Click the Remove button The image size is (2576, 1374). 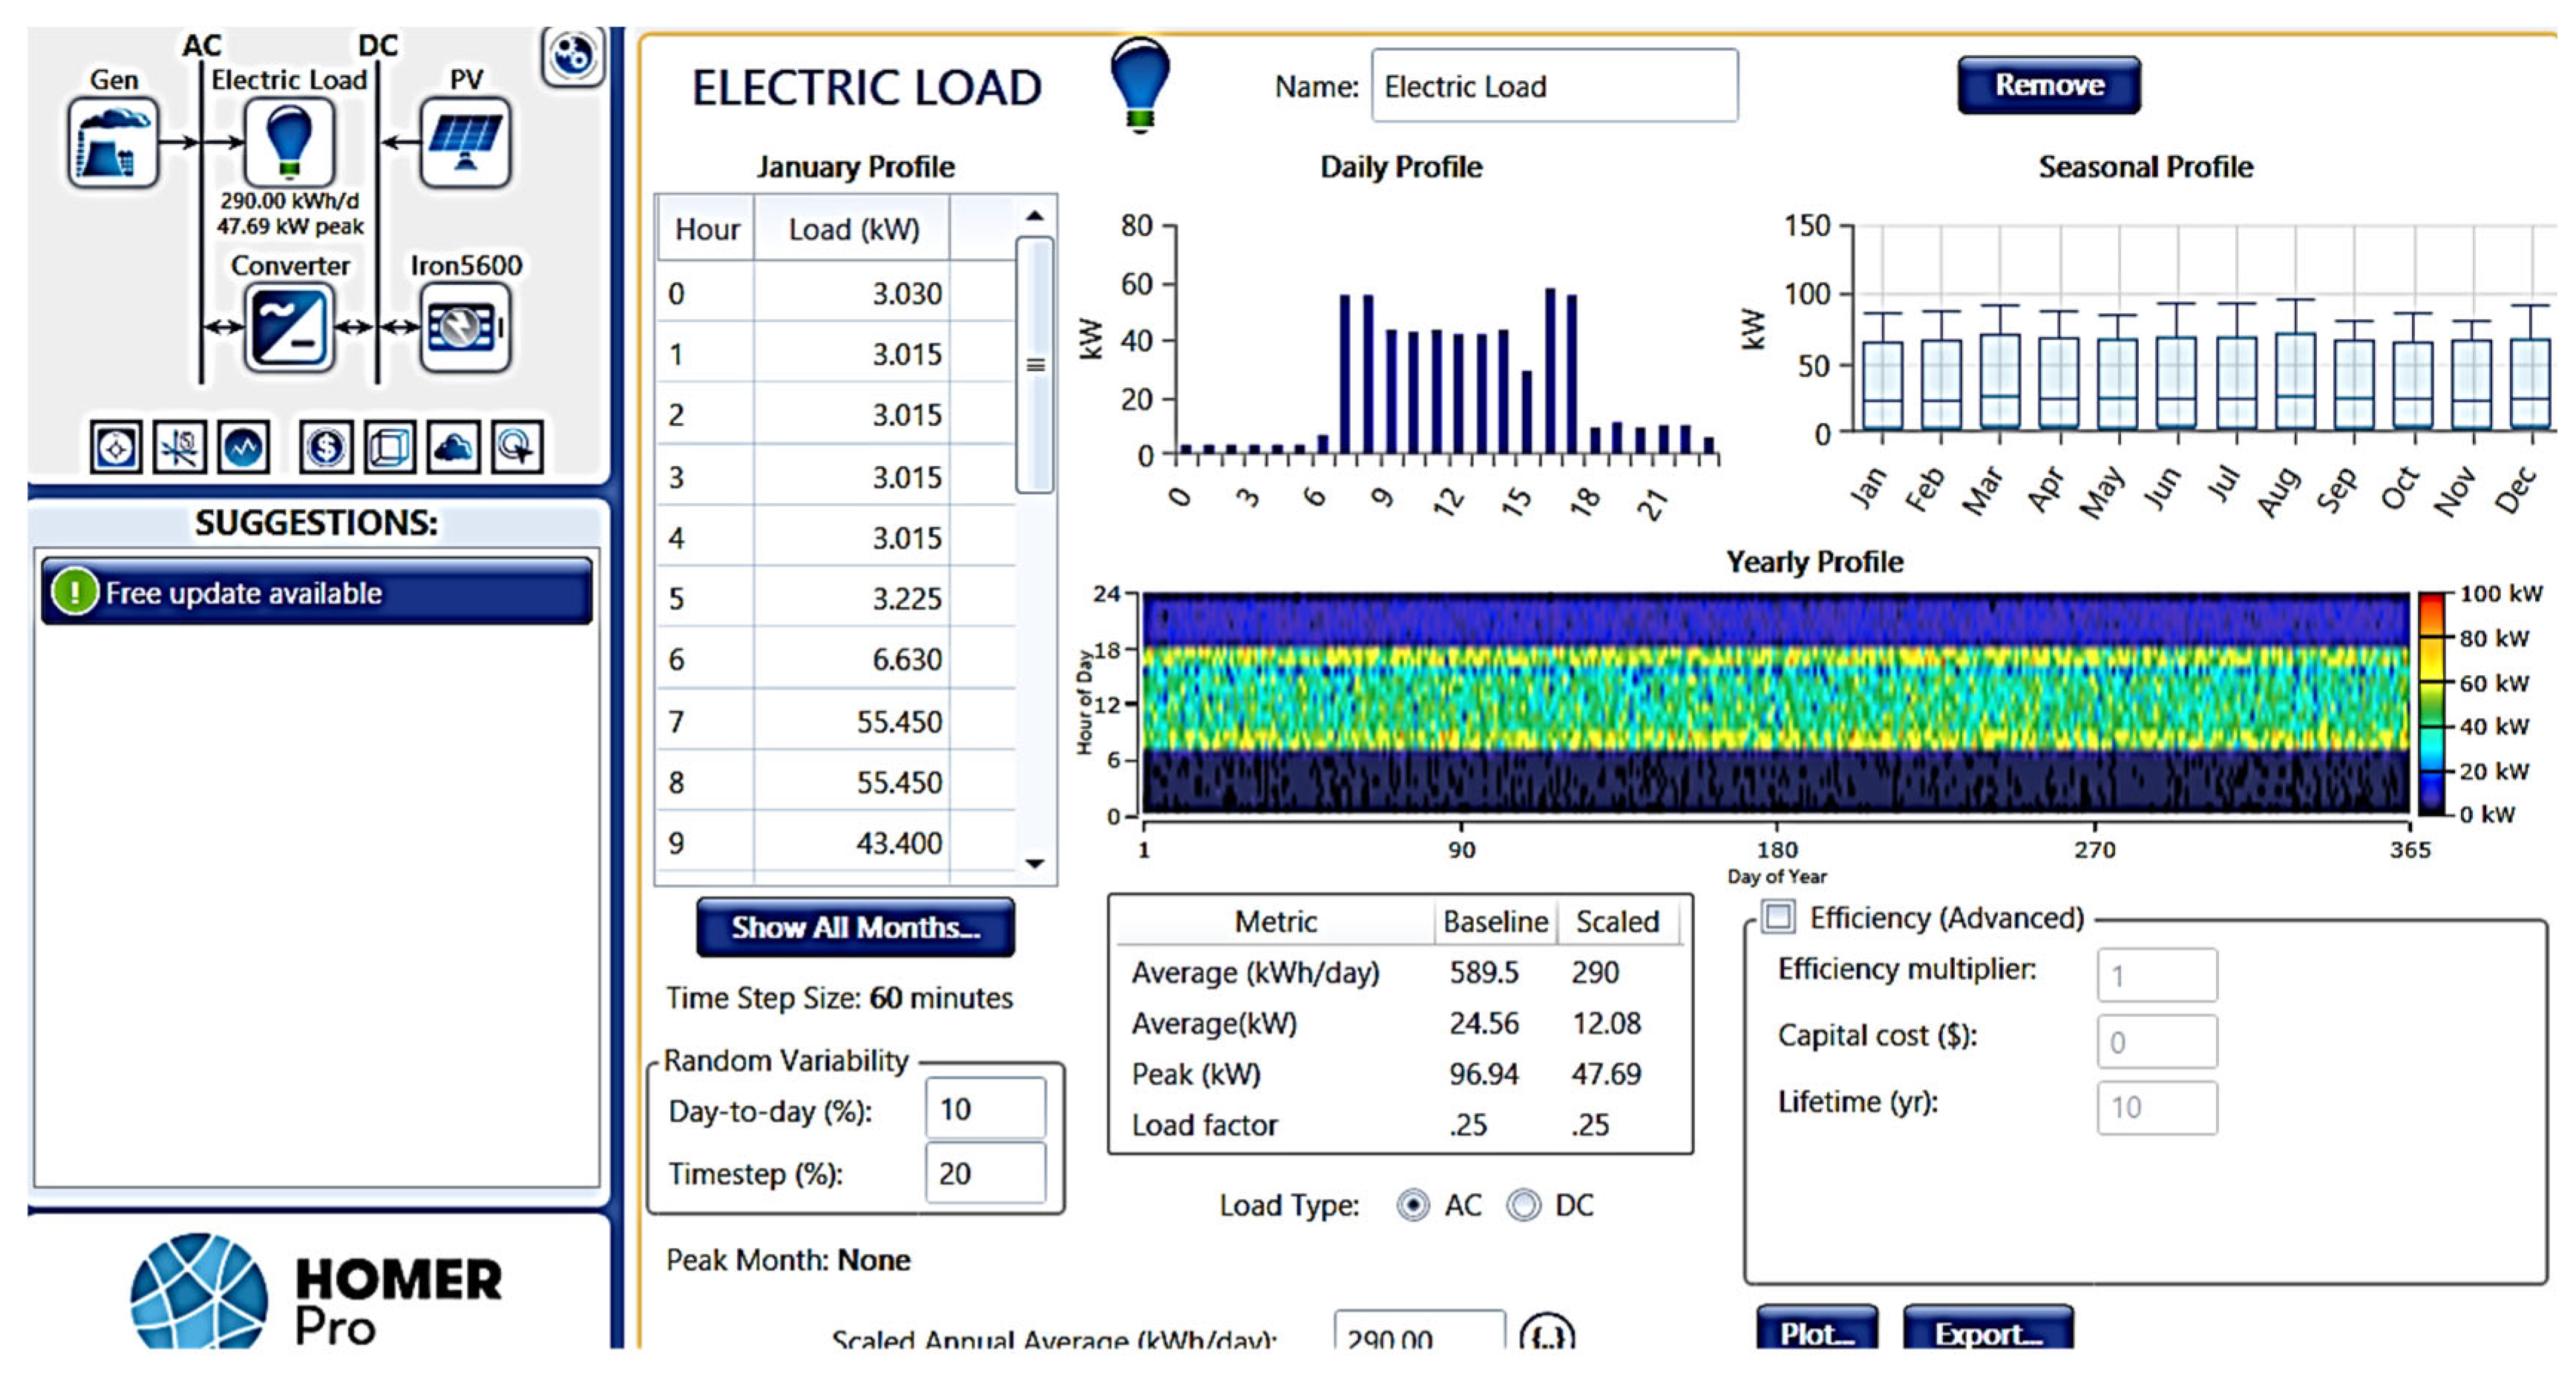(x=2048, y=85)
